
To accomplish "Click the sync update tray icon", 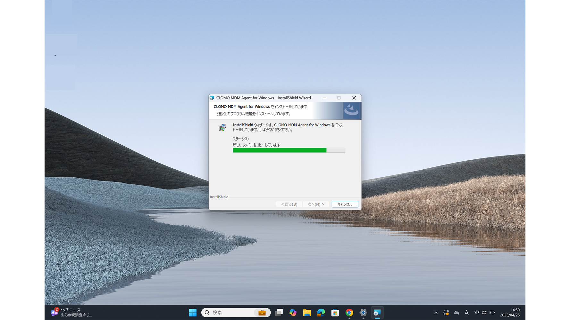I will point(446,313).
